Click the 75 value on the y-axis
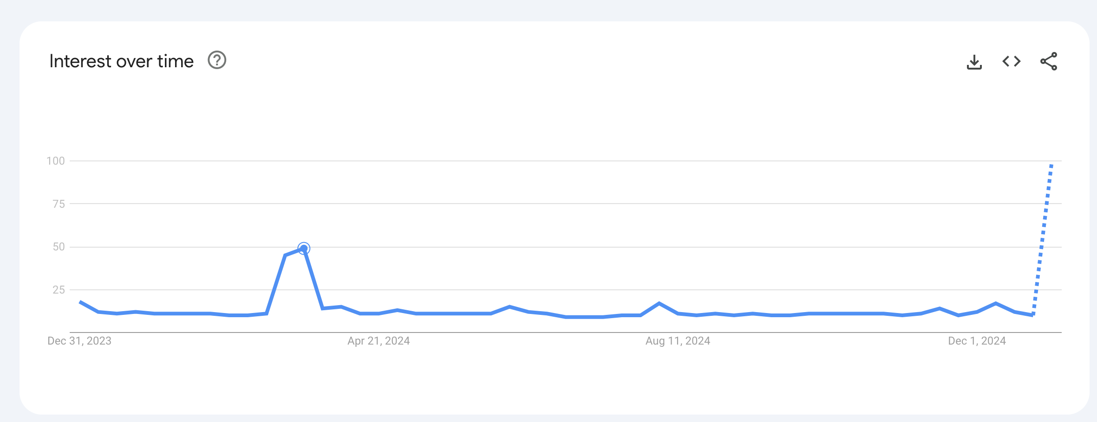Viewport: 1097px width, 422px height. pos(59,204)
